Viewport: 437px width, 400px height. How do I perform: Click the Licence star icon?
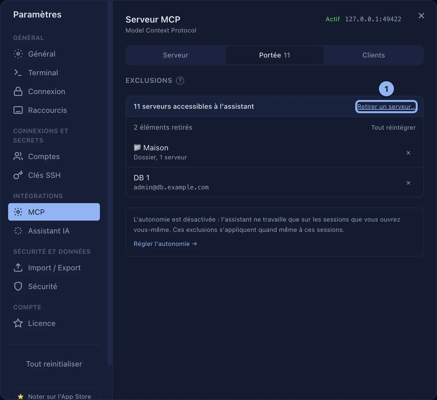(x=18, y=323)
